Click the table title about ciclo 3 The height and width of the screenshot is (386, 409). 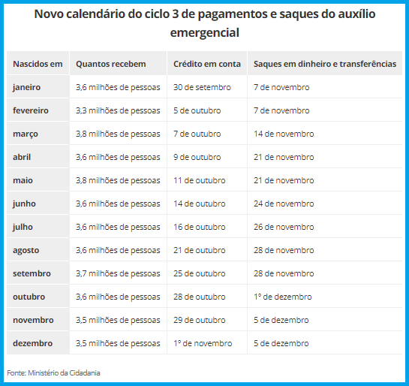click(204, 23)
